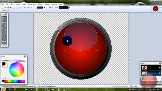The image size is (162, 91).
Task: Select the Magic Wand tool
Action: coord(3,25)
